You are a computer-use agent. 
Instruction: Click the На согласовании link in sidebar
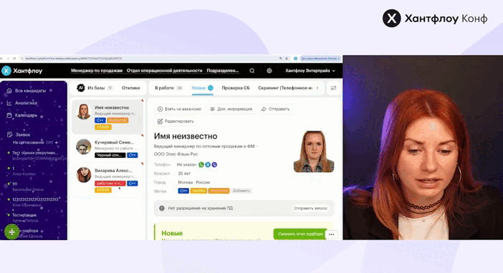point(28,142)
